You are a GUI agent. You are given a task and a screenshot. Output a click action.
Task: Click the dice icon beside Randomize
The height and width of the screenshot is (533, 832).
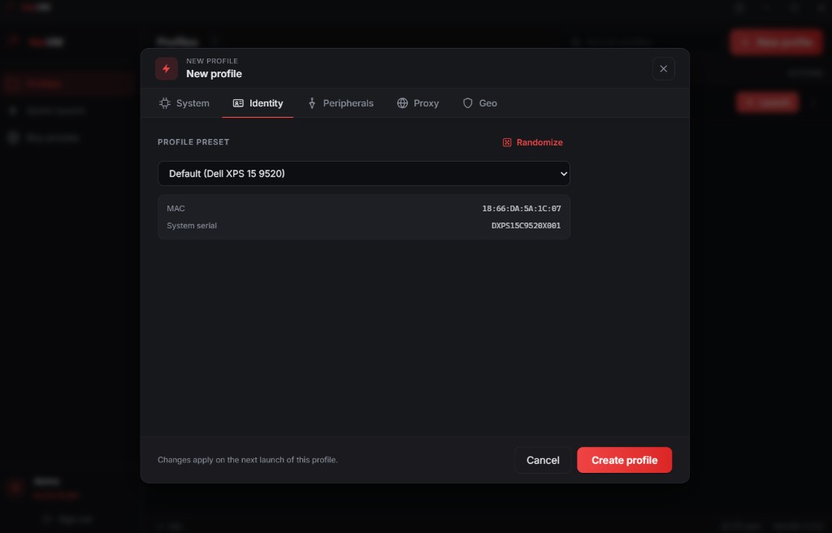click(x=507, y=142)
